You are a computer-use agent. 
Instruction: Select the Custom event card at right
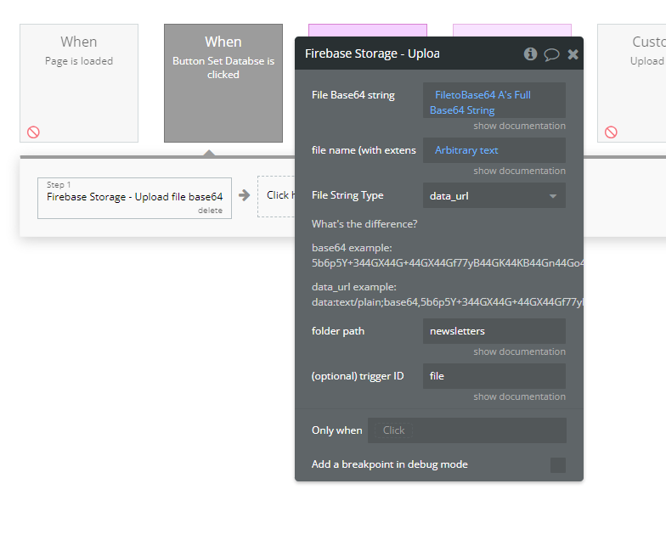coord(632,83)
